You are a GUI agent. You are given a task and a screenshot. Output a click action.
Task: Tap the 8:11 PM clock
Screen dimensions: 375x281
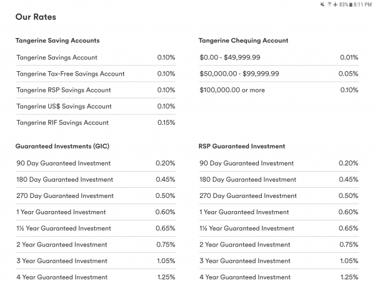(363, 4)
